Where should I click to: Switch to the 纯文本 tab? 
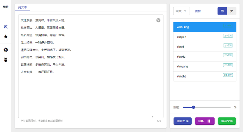point(23,7)
